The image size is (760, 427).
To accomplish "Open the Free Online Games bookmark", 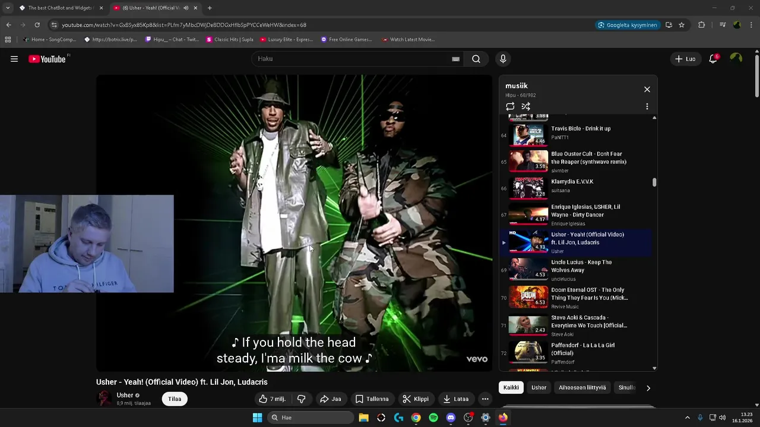I will coord(346,40).
